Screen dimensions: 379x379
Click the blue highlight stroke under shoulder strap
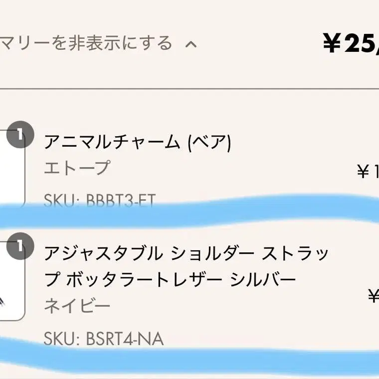click(x=189, y=358)
